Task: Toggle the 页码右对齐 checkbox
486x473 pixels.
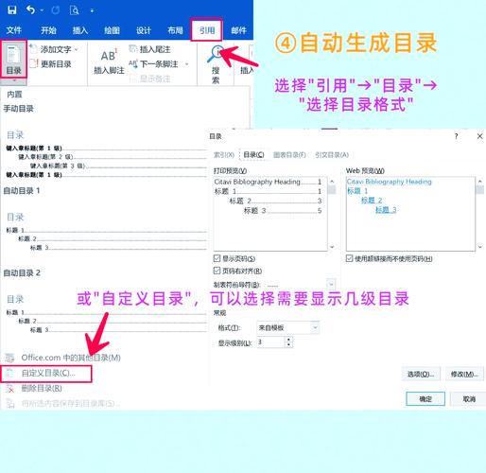Action: tap(217, 271)
